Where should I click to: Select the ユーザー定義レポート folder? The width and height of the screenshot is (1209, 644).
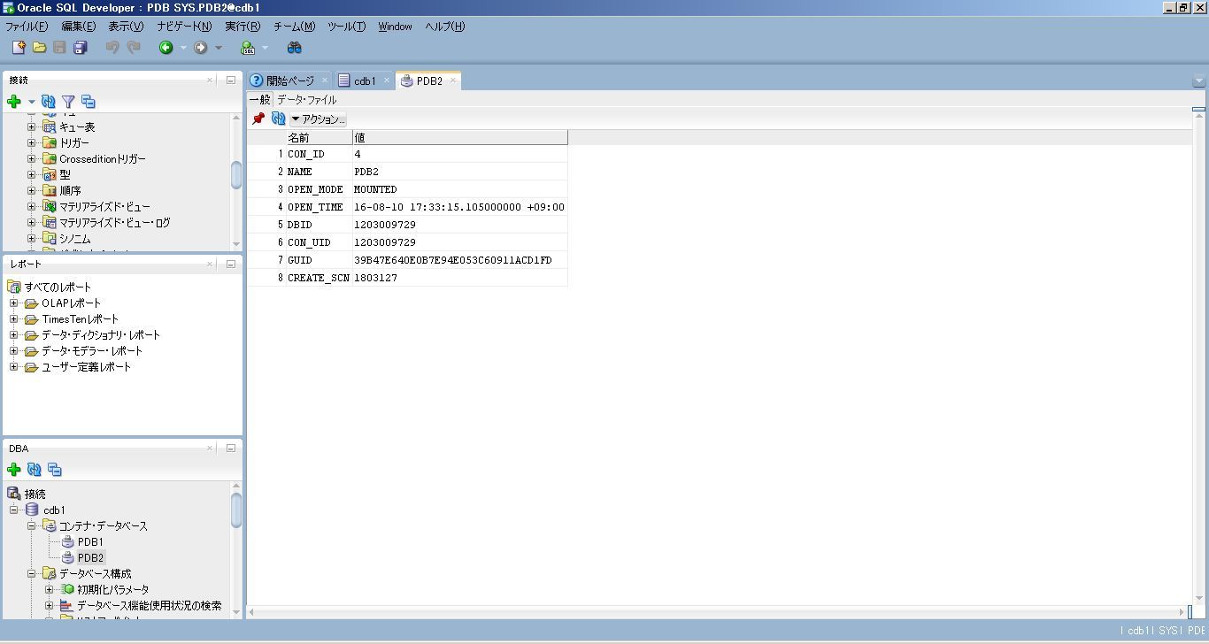point(86,366)
